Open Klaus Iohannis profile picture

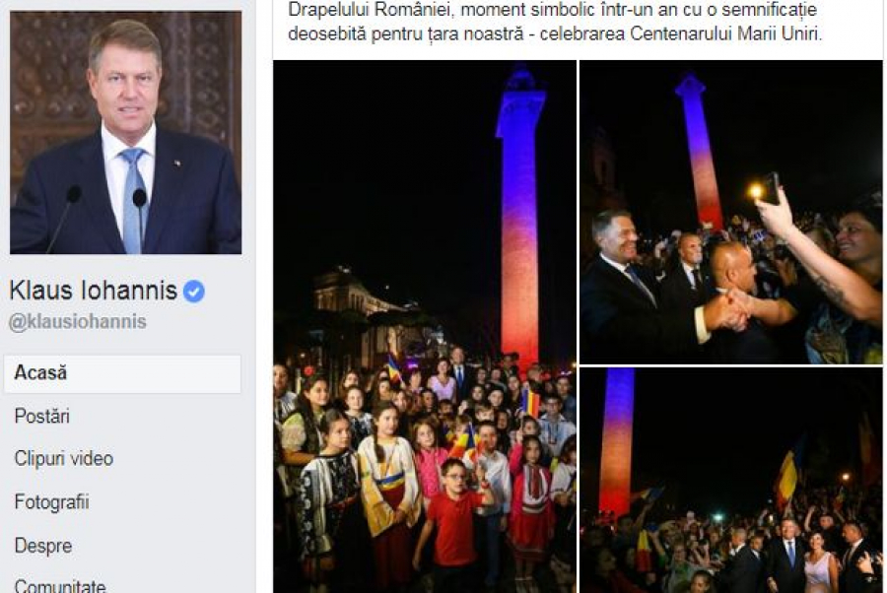tap(125, 132)
